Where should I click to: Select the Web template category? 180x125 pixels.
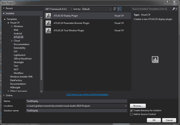click(x=16, y=30)
